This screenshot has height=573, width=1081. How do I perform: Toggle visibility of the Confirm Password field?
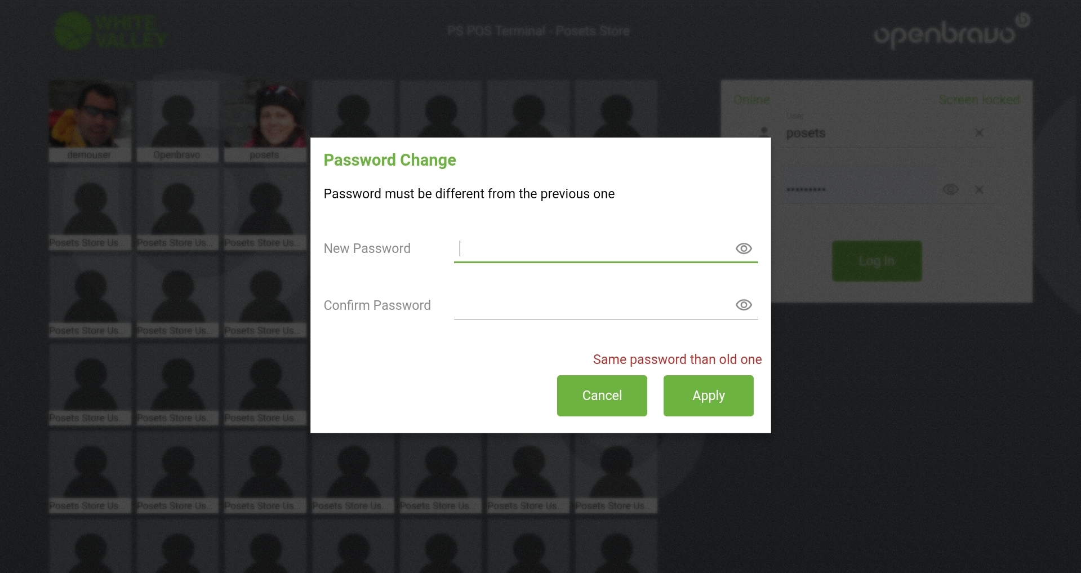(x=744, y=305)
